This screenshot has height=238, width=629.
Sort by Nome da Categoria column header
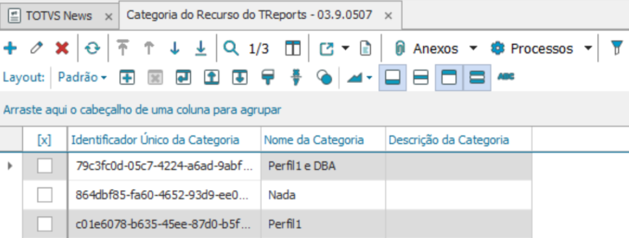coord(314,140)
